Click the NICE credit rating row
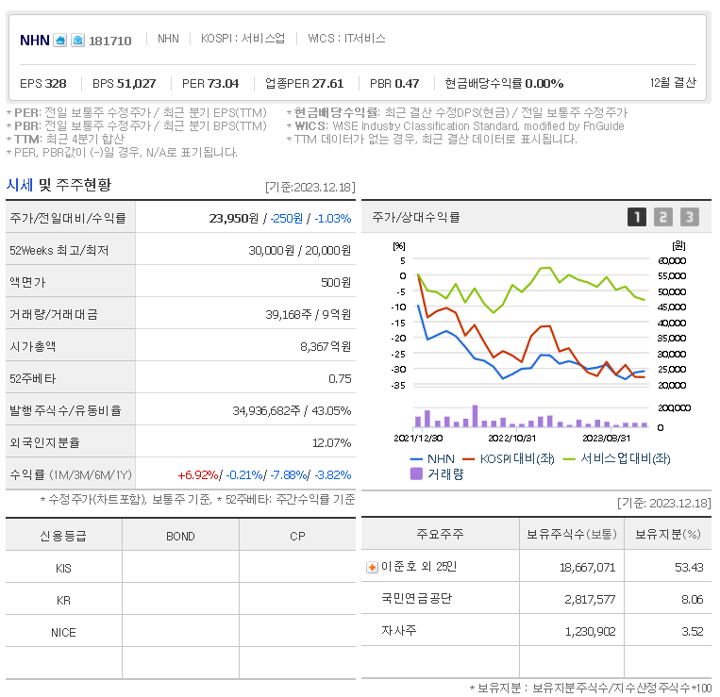 coord(180,632)
